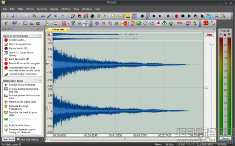This screenshot has width=235, height=146.
Task: Click the zoom out icon beside overview
Action: (x=49, y=39)
